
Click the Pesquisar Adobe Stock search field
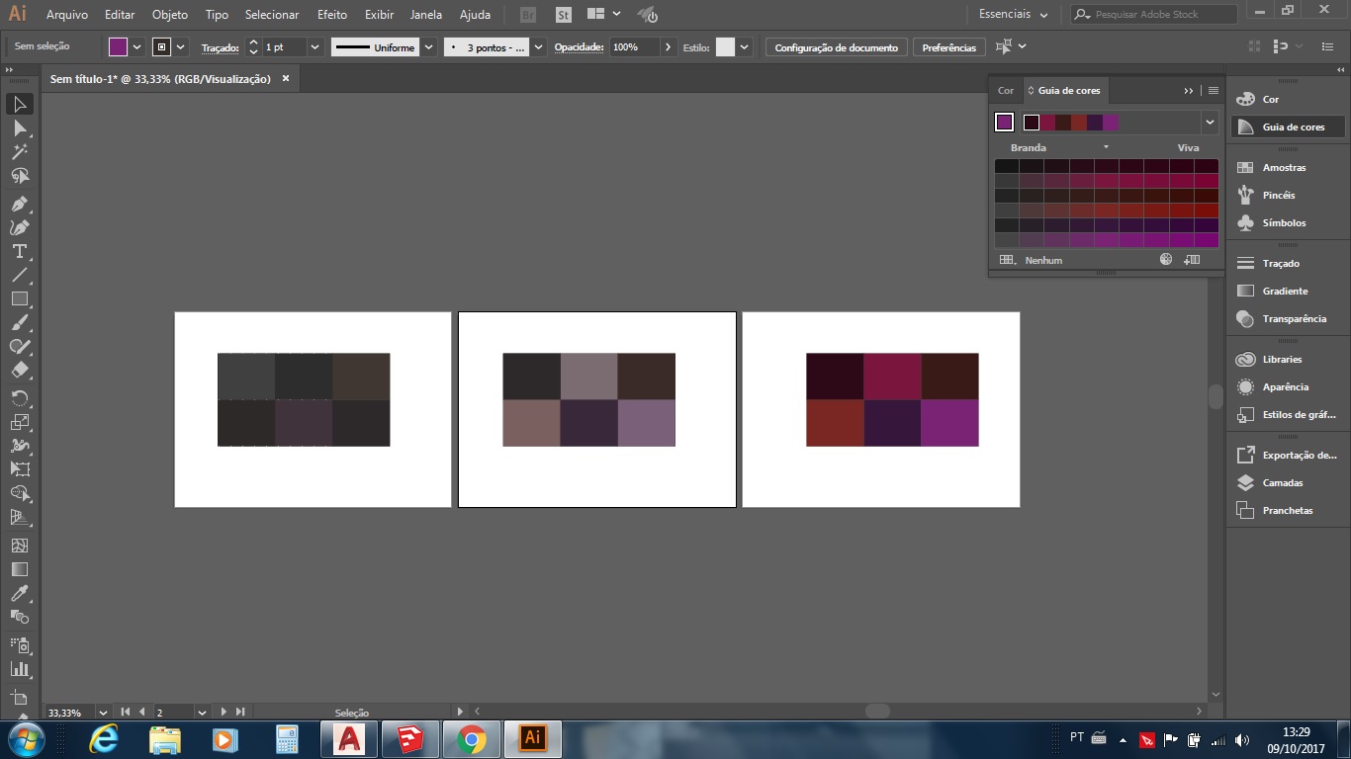1154,15
